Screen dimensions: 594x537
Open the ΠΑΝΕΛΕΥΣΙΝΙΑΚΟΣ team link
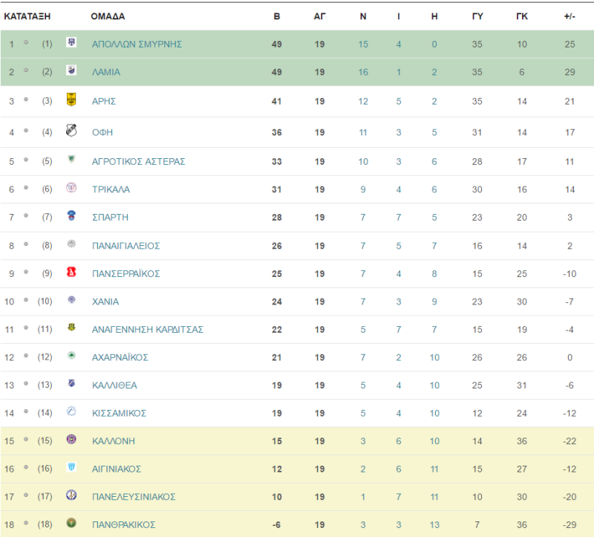(x=134, y=497)
